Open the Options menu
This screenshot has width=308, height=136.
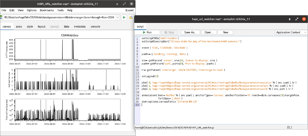[x=32, y=10]
